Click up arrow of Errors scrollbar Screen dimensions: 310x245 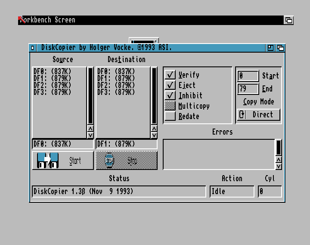pos(279,160)
